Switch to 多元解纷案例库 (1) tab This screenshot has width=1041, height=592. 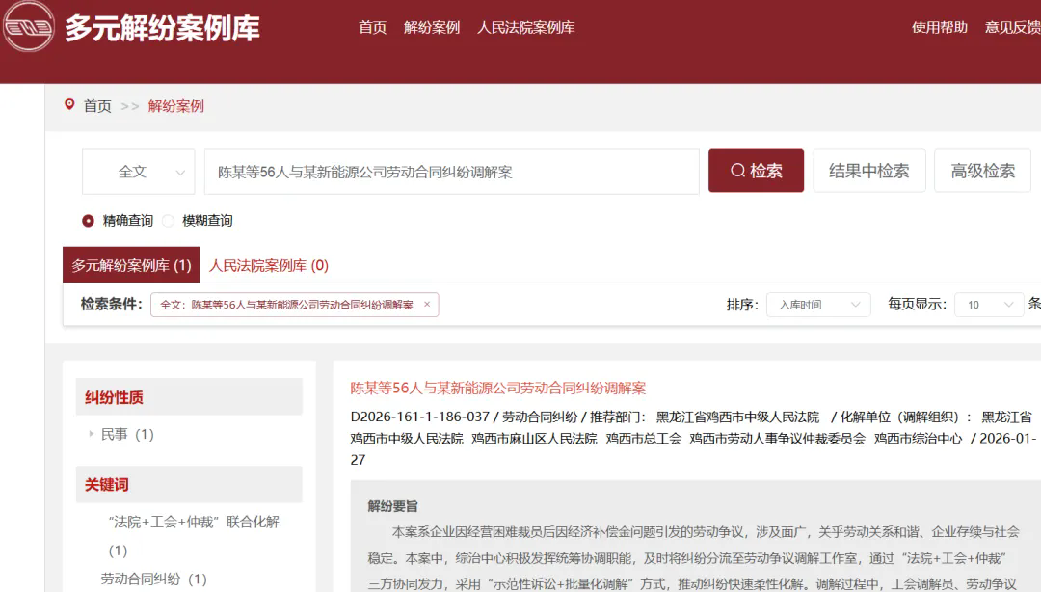(x=131, y=265)
